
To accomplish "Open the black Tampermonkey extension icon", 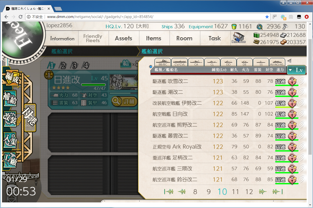I will click(x=299, y=17).
